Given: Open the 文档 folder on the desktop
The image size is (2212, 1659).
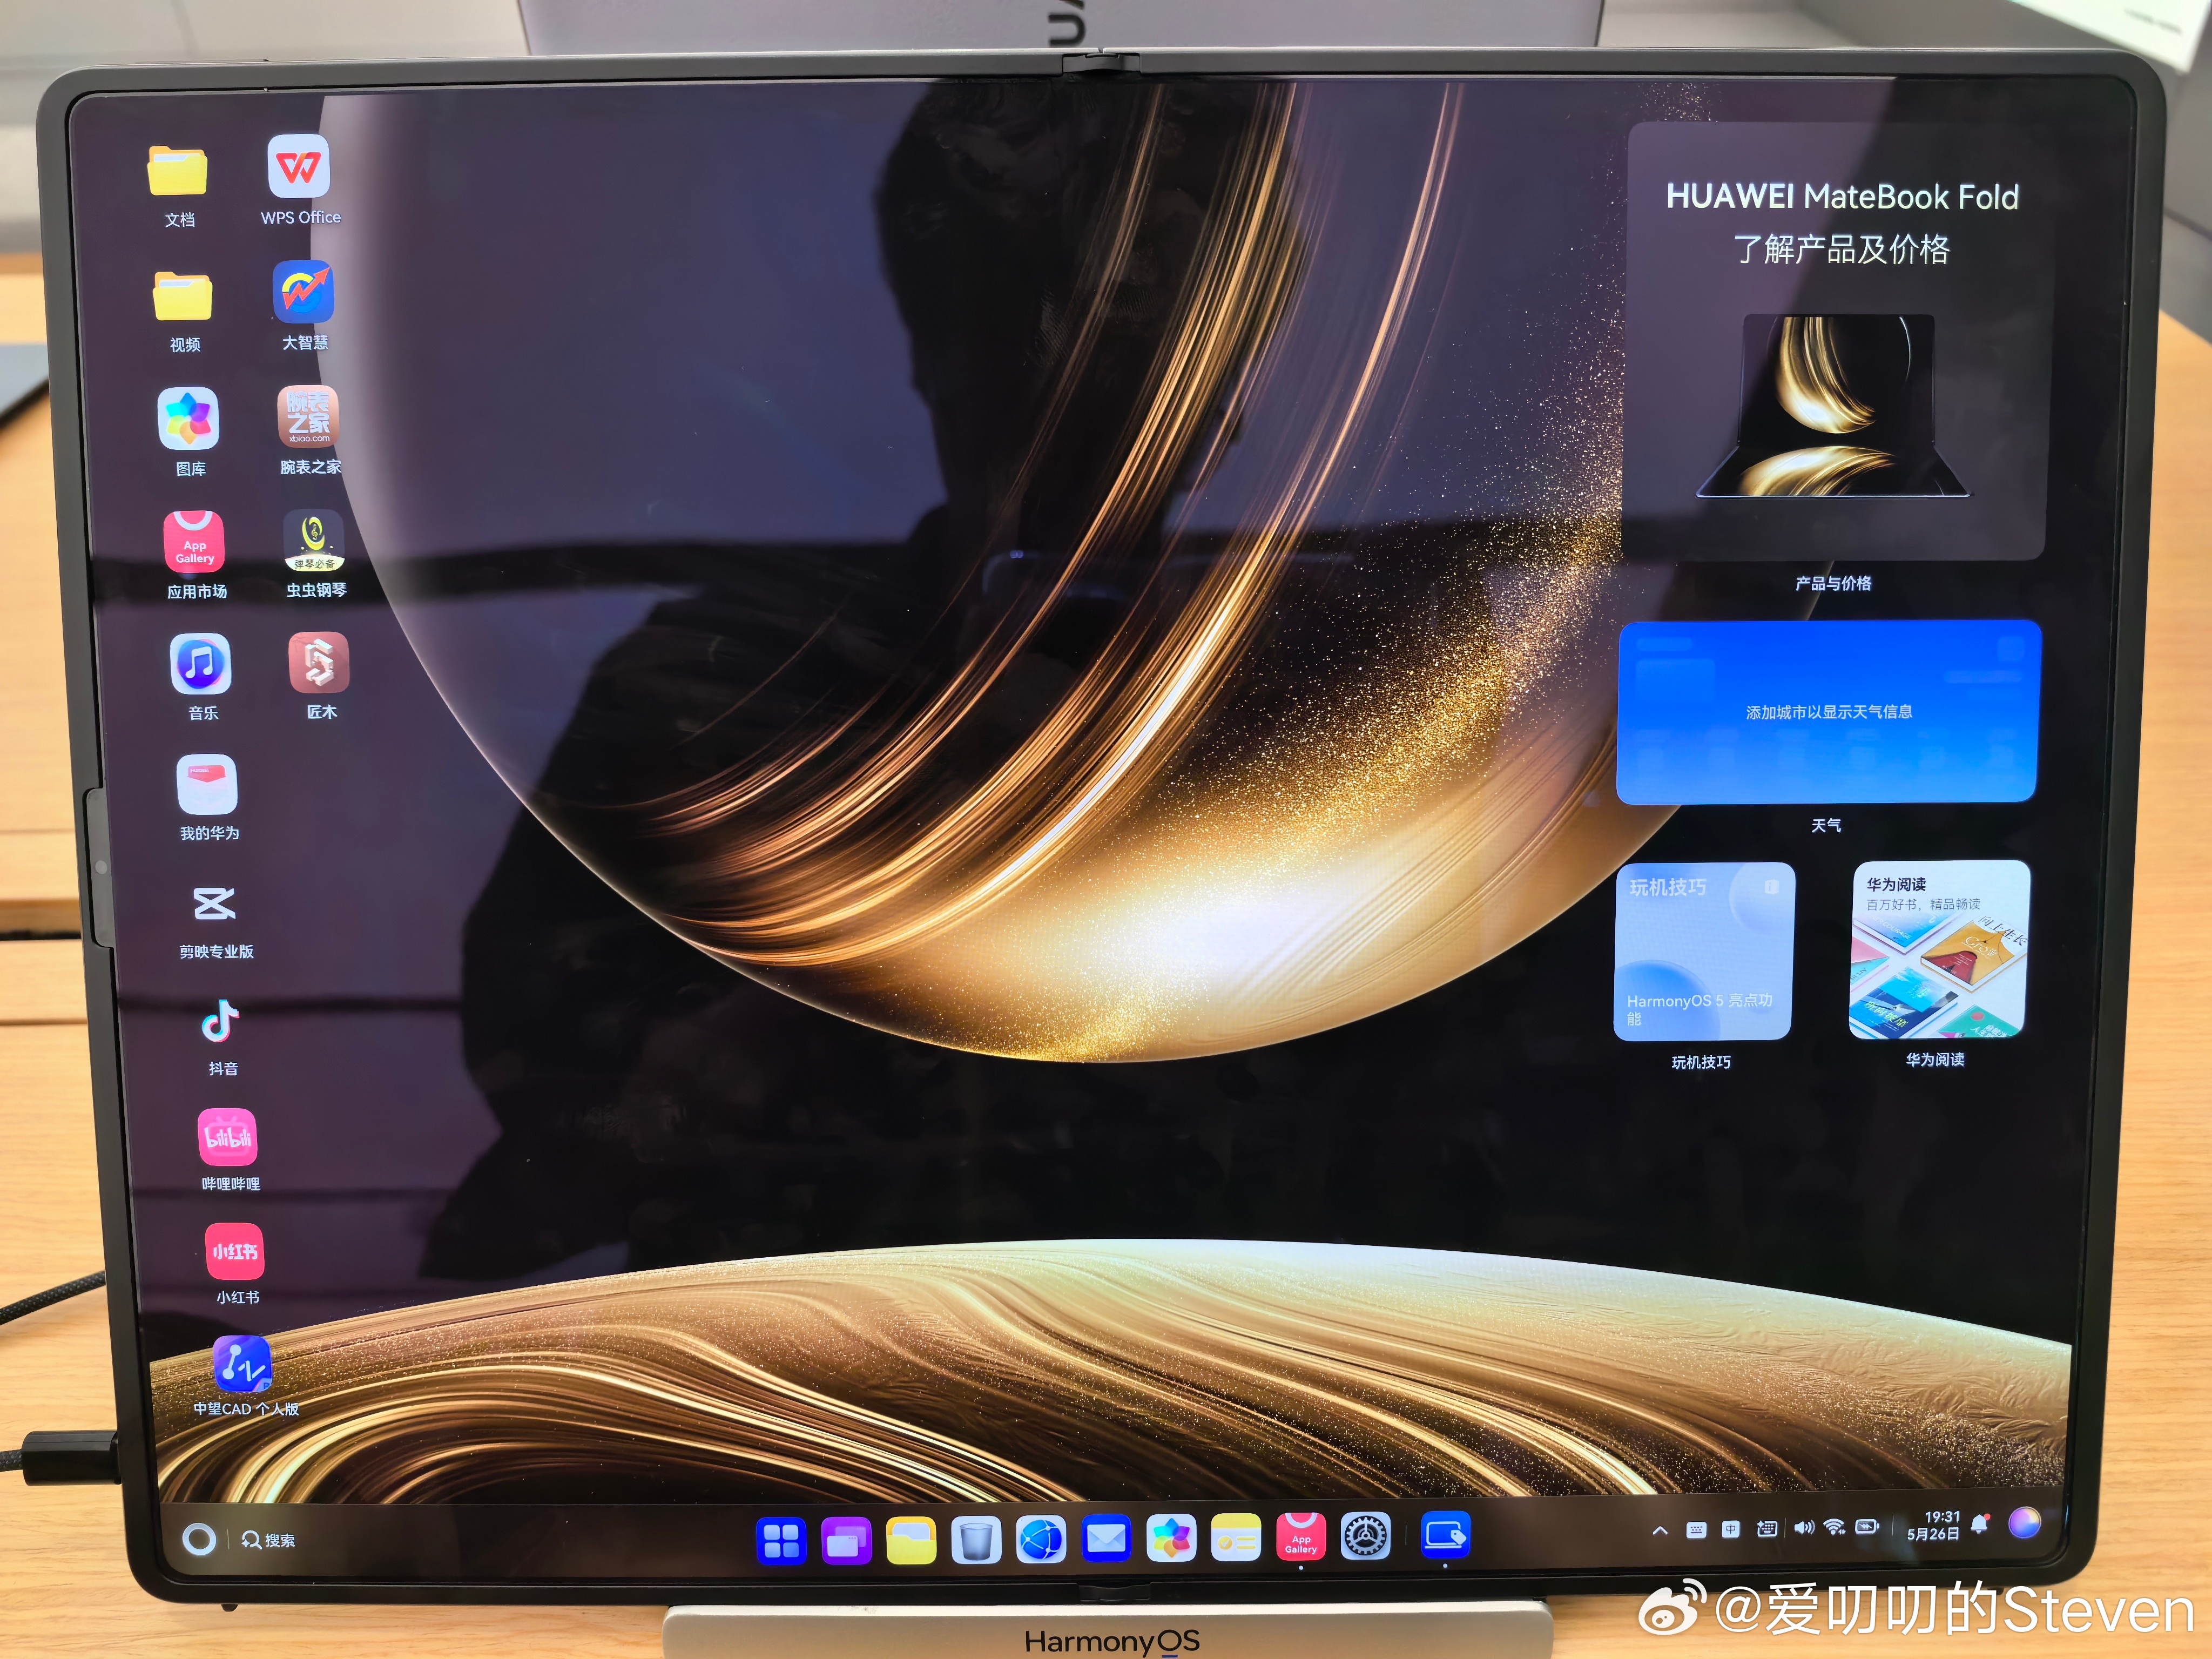Looking at the screenshot, I should tap(177, 171).
